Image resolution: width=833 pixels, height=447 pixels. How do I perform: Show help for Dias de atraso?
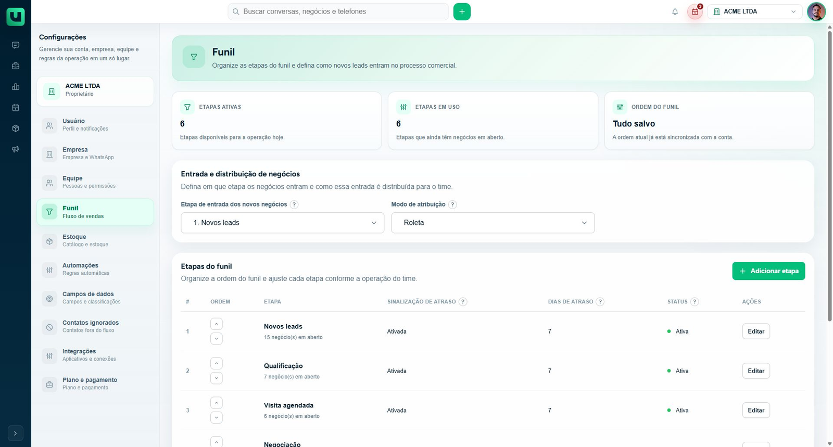point(600,302)
